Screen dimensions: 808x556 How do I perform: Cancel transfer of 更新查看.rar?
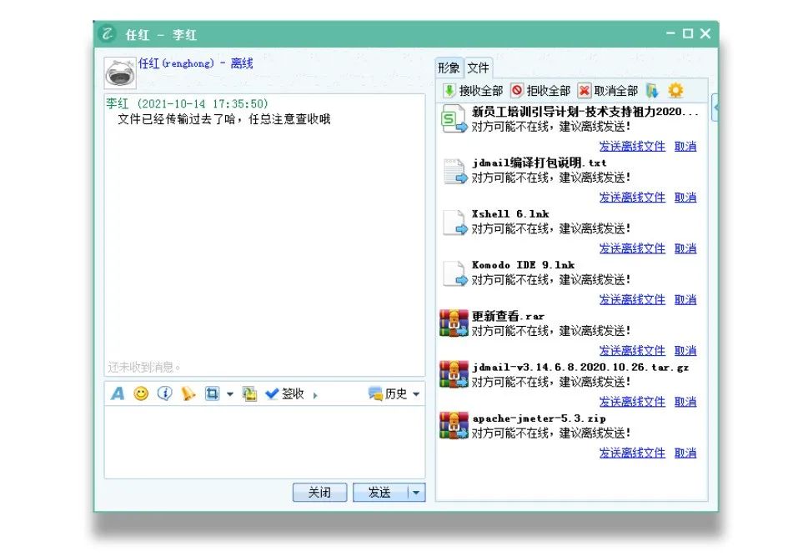click(685, 350)
